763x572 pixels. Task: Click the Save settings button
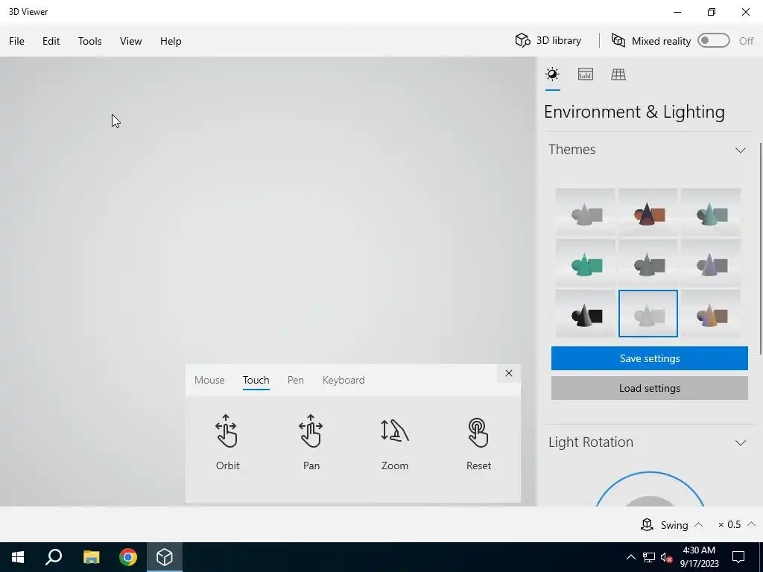tap(649, 358)
